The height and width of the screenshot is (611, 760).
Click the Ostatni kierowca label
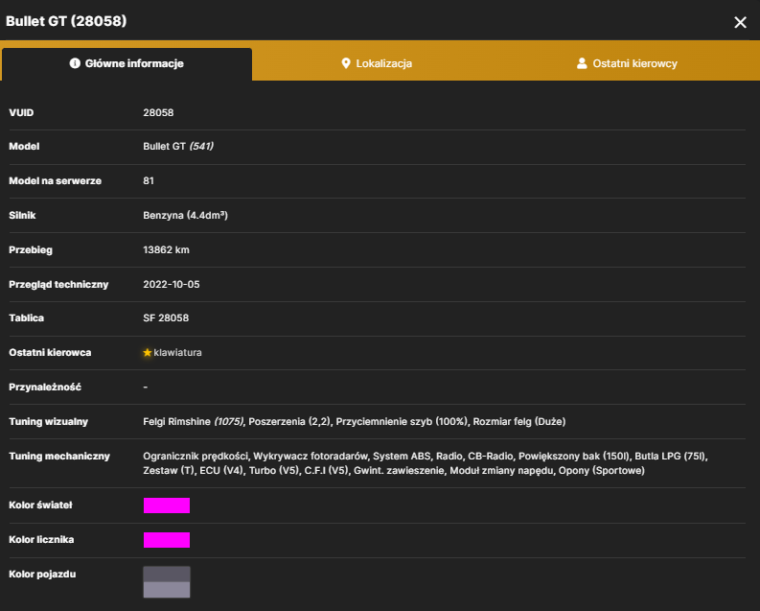pos(50,353)
